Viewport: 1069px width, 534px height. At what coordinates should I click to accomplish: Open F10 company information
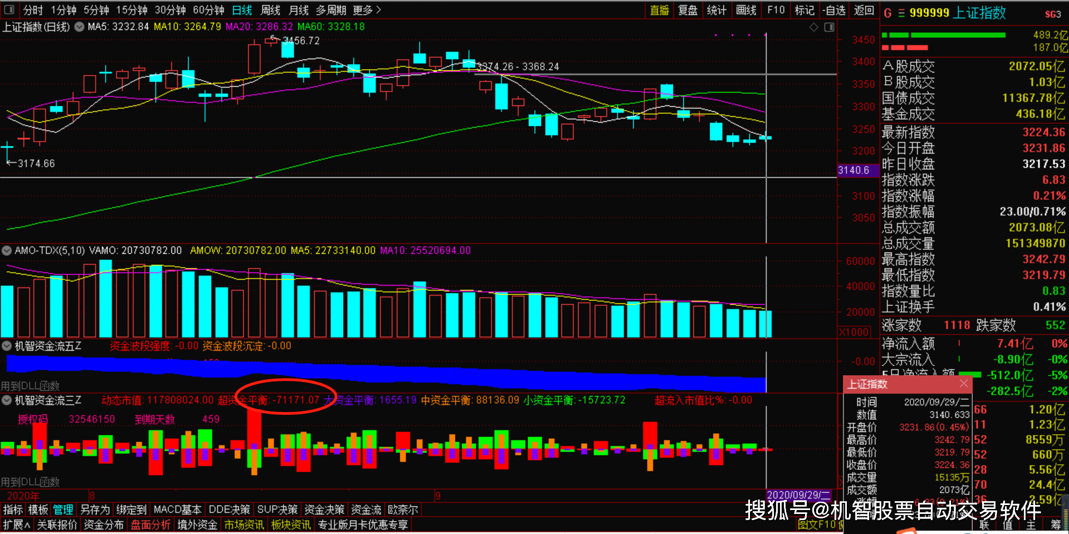pyautogui.click(x=776, y=10)
